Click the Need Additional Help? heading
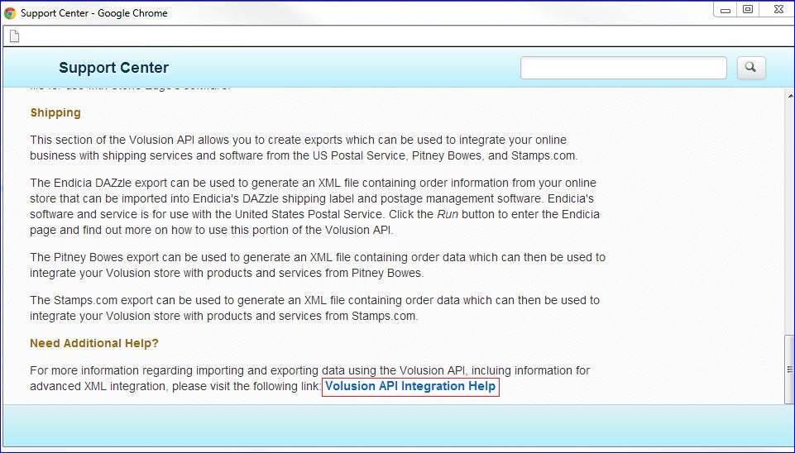The width and height of the screenshot is (795, 453). pyautogui.click(x=94, y=343)
